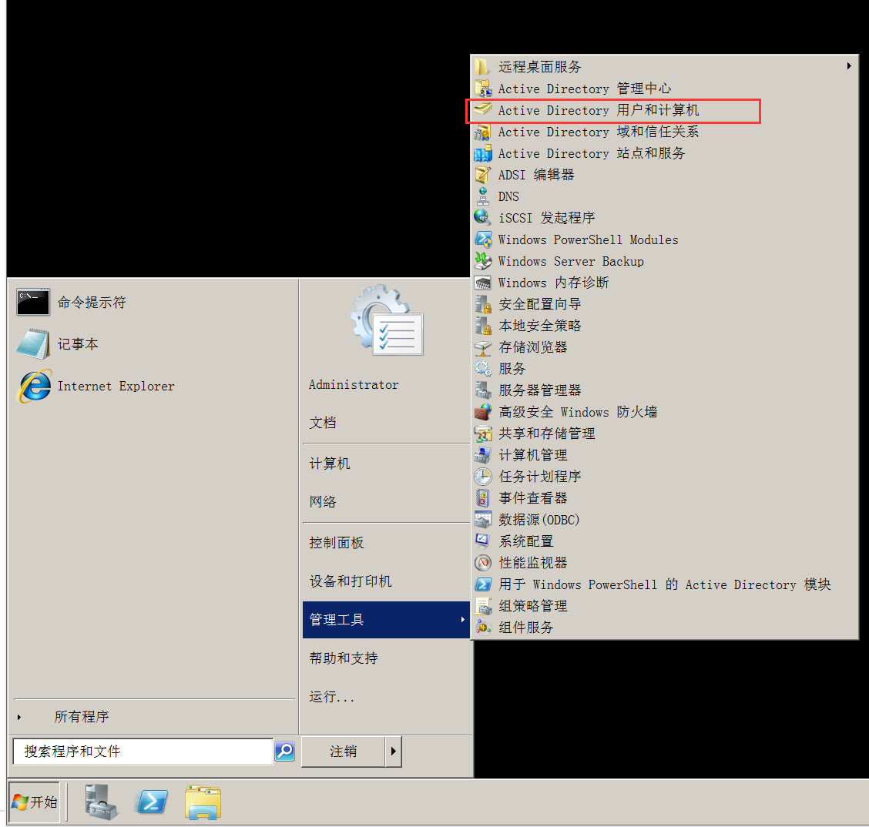The width and height of the screenshot is (869, 827).
Task: Open the Notepad (记事本) icon
Action: pos(33,344)
